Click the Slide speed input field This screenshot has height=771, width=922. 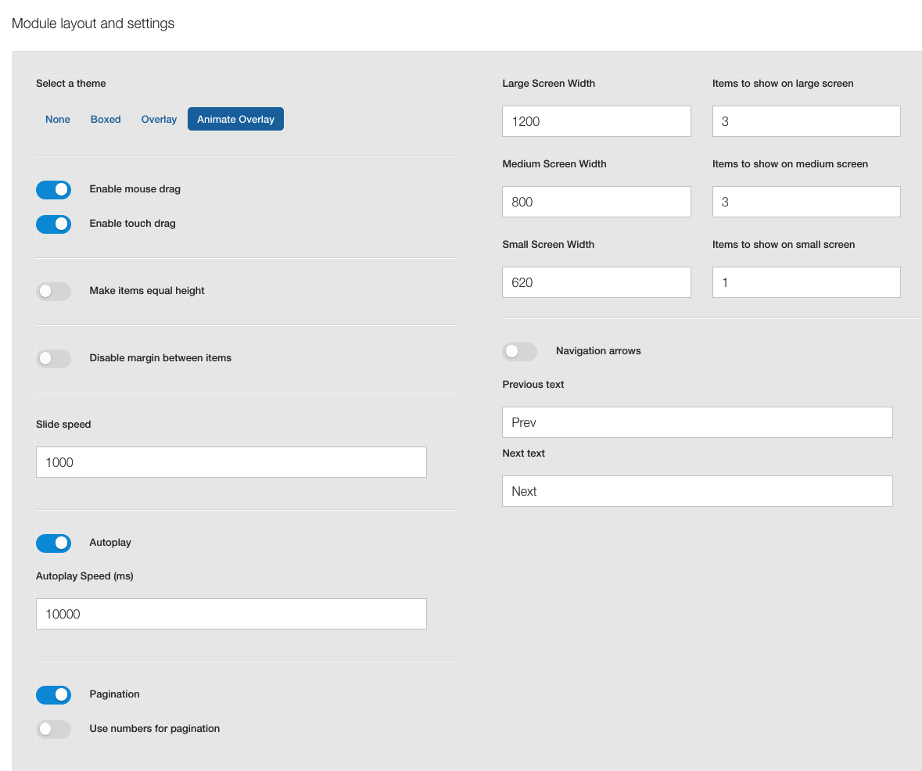tap(231, 462)
